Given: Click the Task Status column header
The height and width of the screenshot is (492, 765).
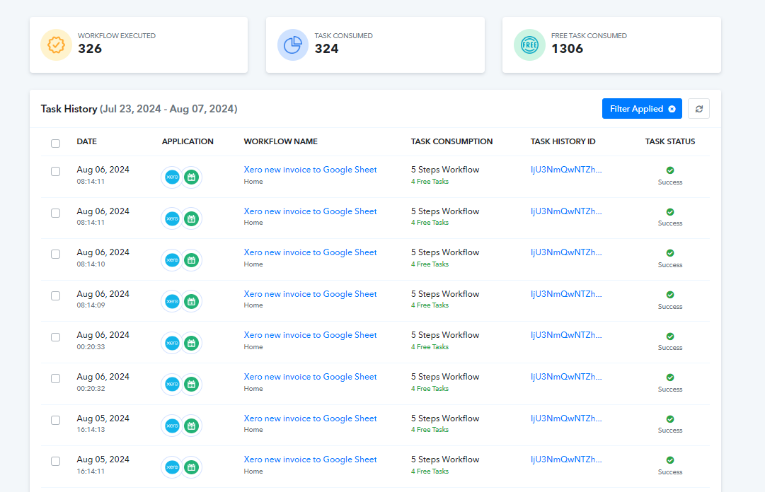Looking at the screenshot, I should click(x=670, y=141).
